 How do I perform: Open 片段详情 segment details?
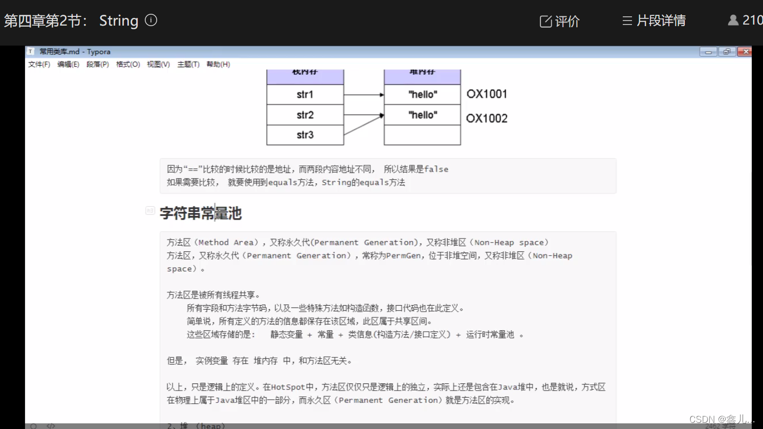pos(654,20)
